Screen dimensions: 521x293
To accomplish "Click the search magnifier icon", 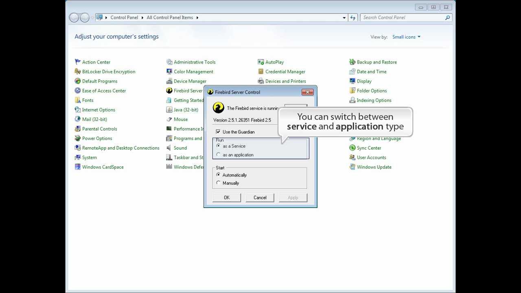I will pyautogui.click(x=447, y=17).
